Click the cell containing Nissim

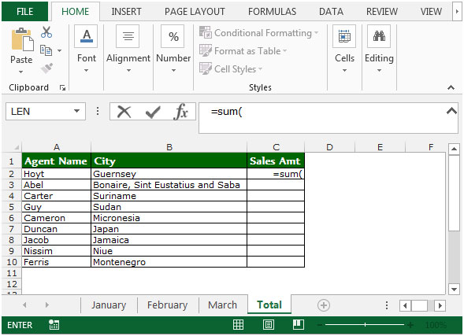(x=56, y=251)
